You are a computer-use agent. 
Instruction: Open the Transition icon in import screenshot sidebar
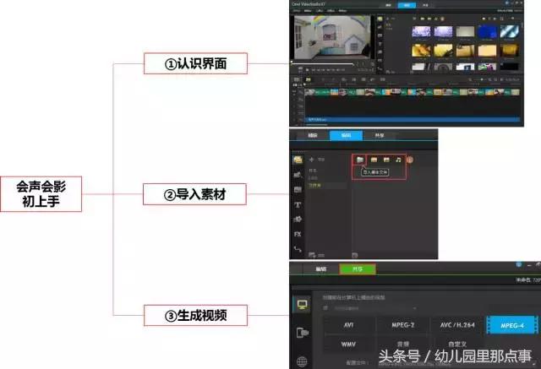pos(298,189)
